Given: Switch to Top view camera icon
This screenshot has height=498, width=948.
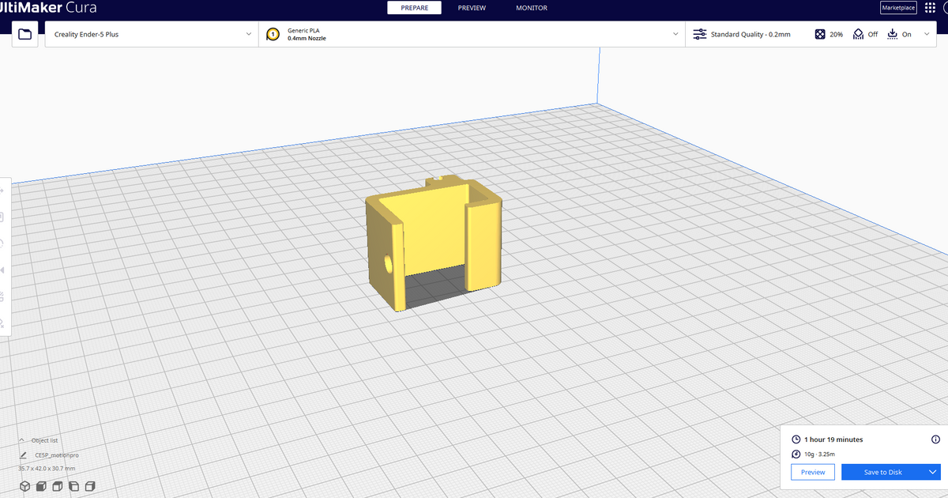Looking at the screenshot, I should [56, 486].
